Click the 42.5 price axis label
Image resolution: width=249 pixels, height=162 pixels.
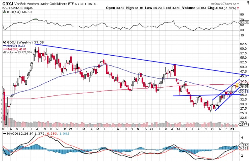pos(243,81)
